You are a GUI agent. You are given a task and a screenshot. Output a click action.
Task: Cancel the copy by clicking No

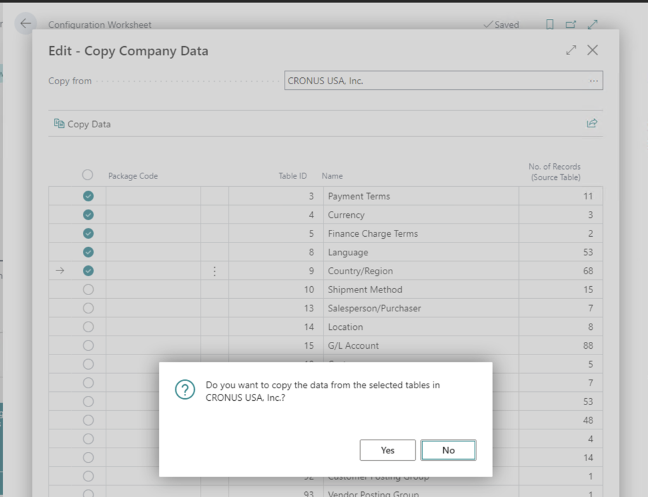(448, 450)
